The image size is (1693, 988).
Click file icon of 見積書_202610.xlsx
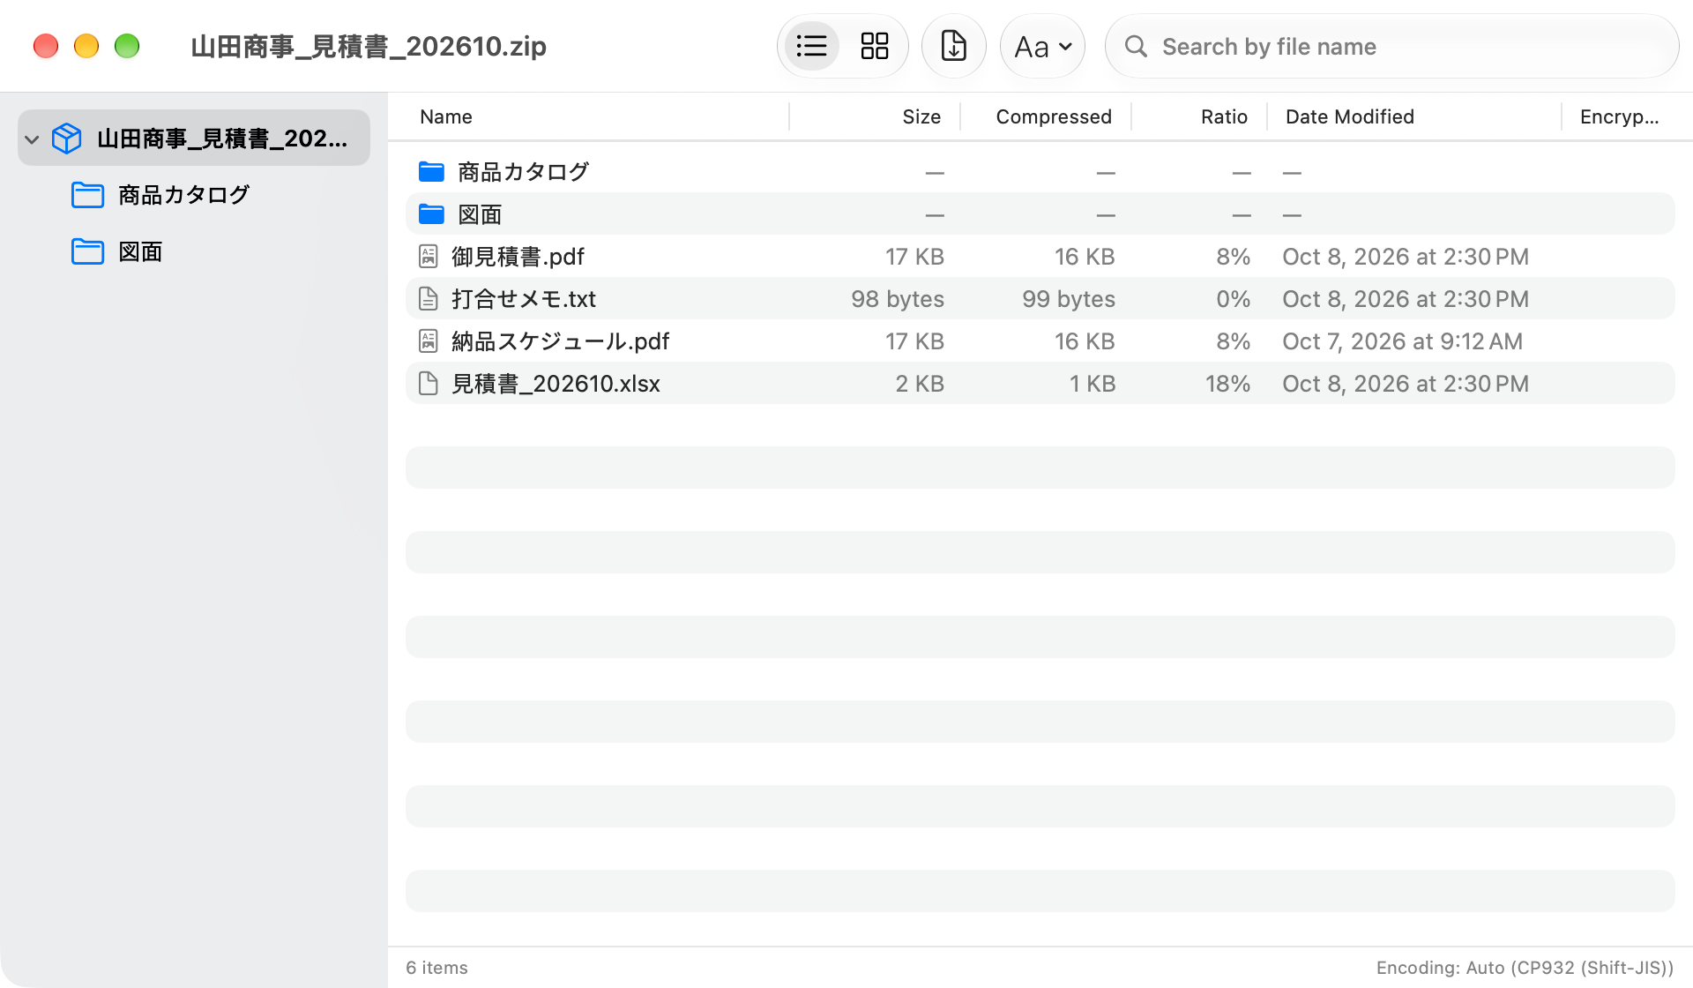tap(429, 384)
